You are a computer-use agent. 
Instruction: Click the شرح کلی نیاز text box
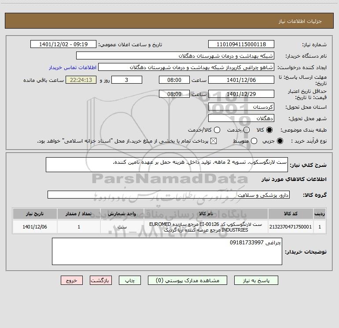coord(167,165)
